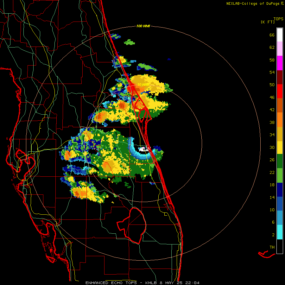Select the dark orange legend swatch
Screen dimensions: 285x285
tap(280, 105)
